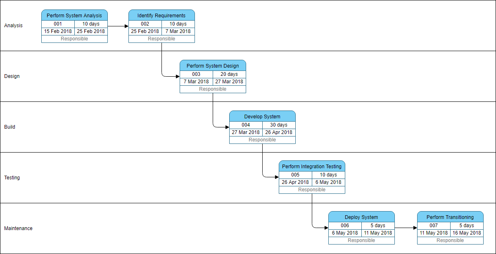The image size is (496, 254).
Task: Select the Deploy System task title
Action: pyautogui.click(x=361, y=217)
